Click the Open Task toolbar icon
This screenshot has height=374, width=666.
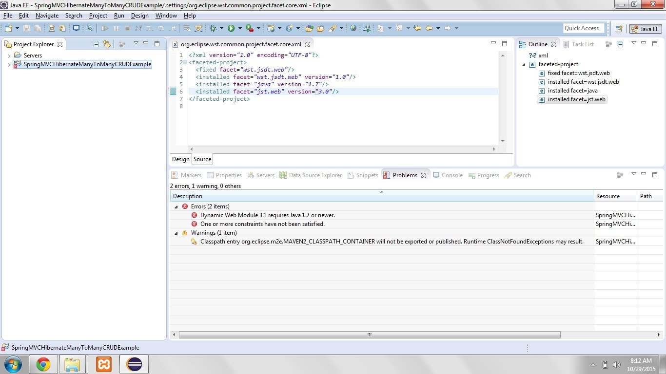tap(320, 29)
